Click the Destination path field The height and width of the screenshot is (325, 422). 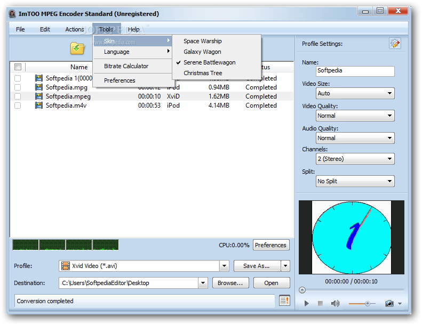coord(129,283)
